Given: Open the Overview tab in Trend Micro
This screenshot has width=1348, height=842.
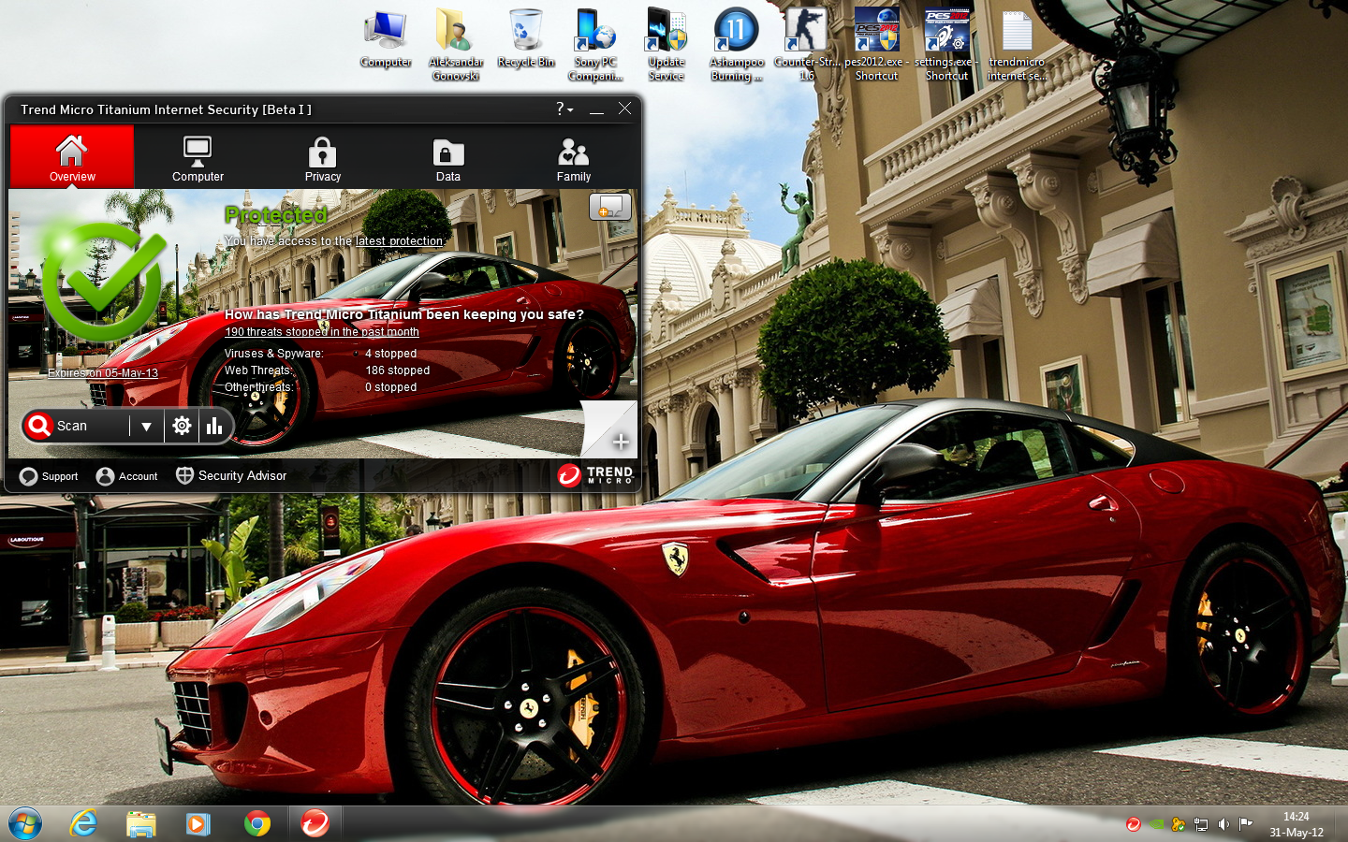Looking at the screenshot, I should pos(72,157).
